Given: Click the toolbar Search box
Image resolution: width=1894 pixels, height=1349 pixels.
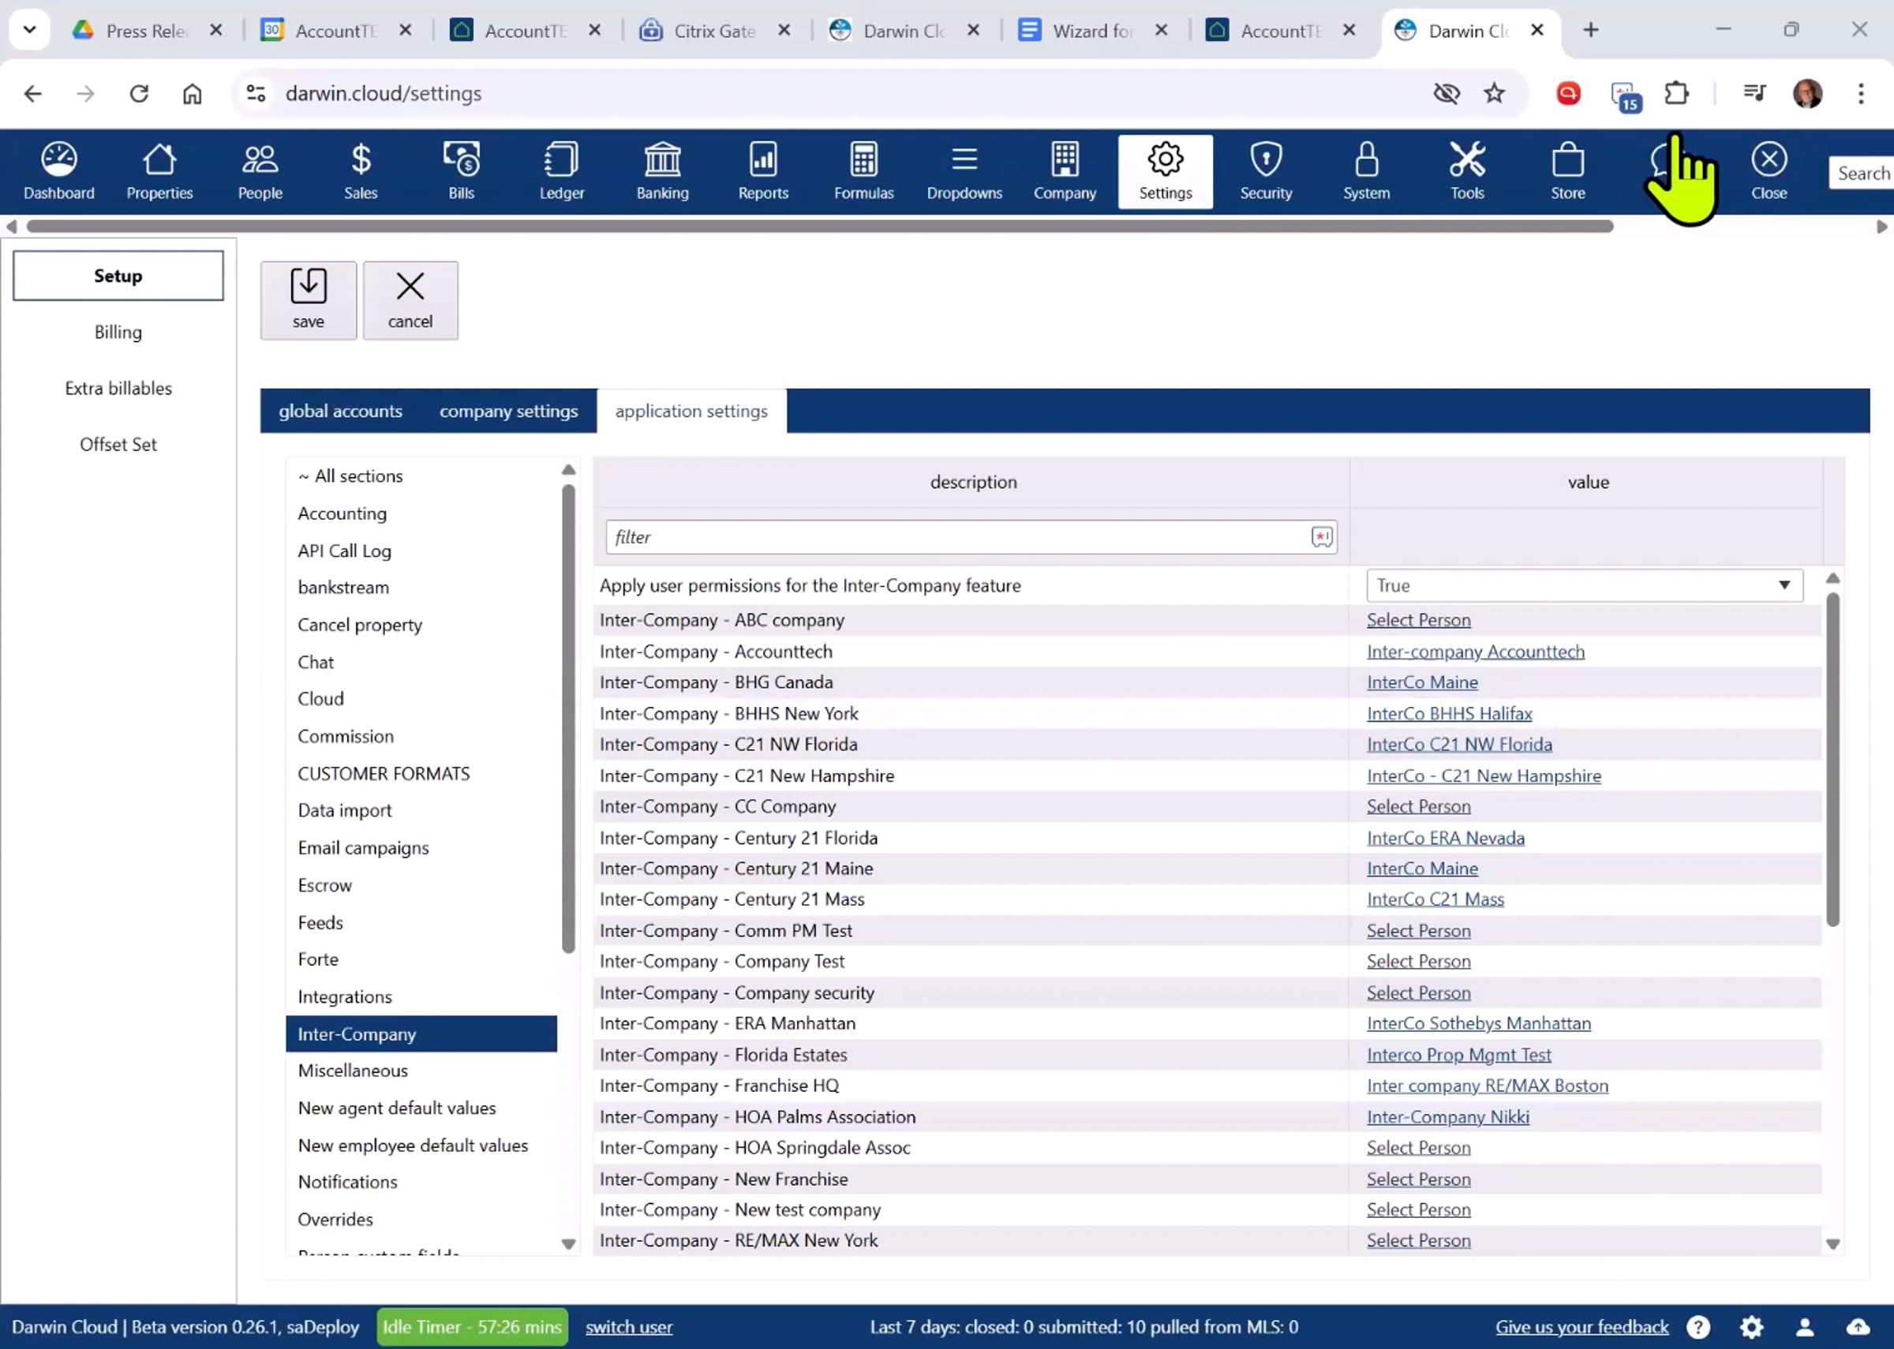Looking at the screenshot, I should [x=1862, y=173].
